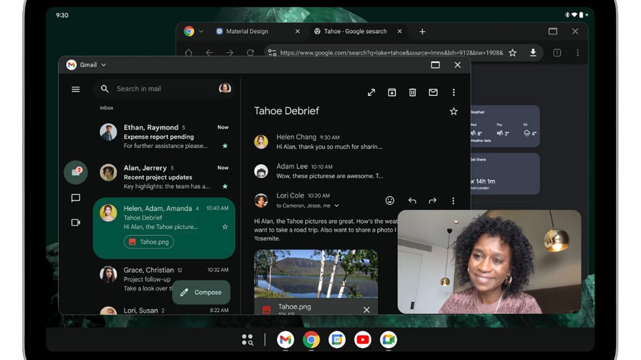The image size is (641, 360).
Task: Click the Compose button
Action: click(x=201, y=292)
